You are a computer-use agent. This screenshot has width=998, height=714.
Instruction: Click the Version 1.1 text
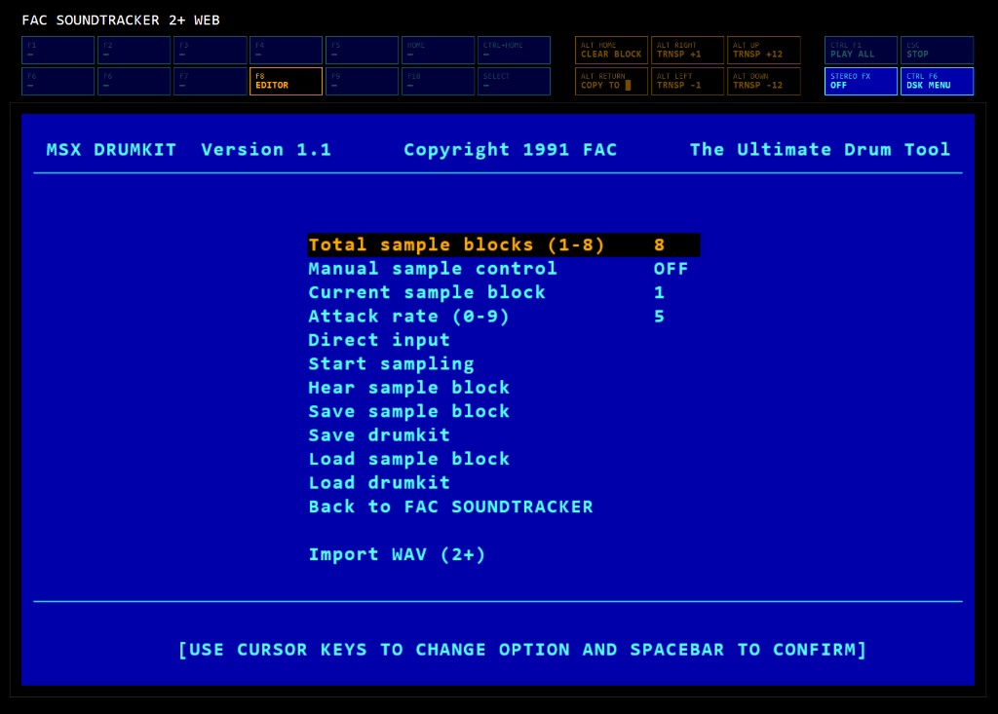(x=266, y=150)
